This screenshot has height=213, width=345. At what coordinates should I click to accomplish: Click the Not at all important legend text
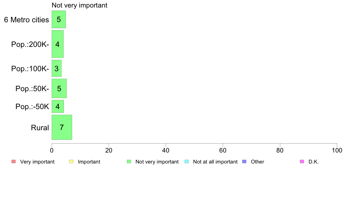215,162
